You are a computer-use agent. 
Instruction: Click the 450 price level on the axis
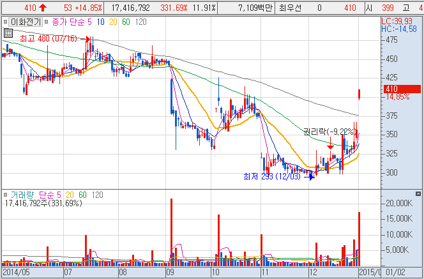coord(392,59)
